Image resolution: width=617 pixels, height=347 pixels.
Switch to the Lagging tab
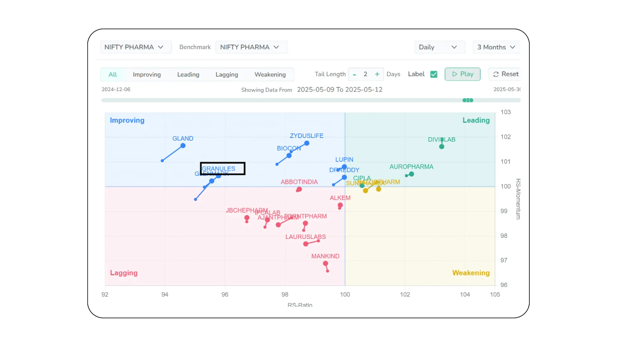[227, 74]
